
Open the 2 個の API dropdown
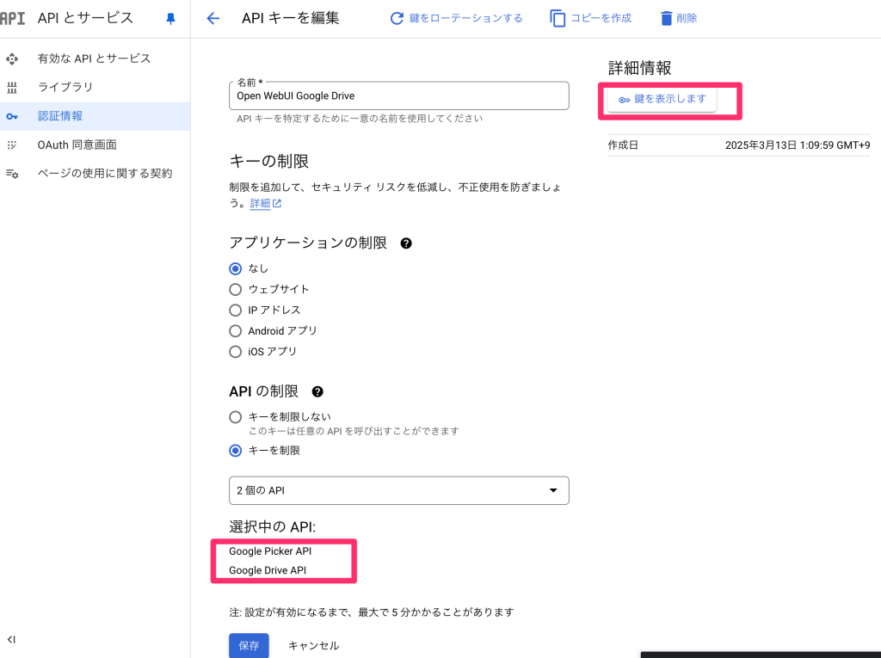(399, 490)
